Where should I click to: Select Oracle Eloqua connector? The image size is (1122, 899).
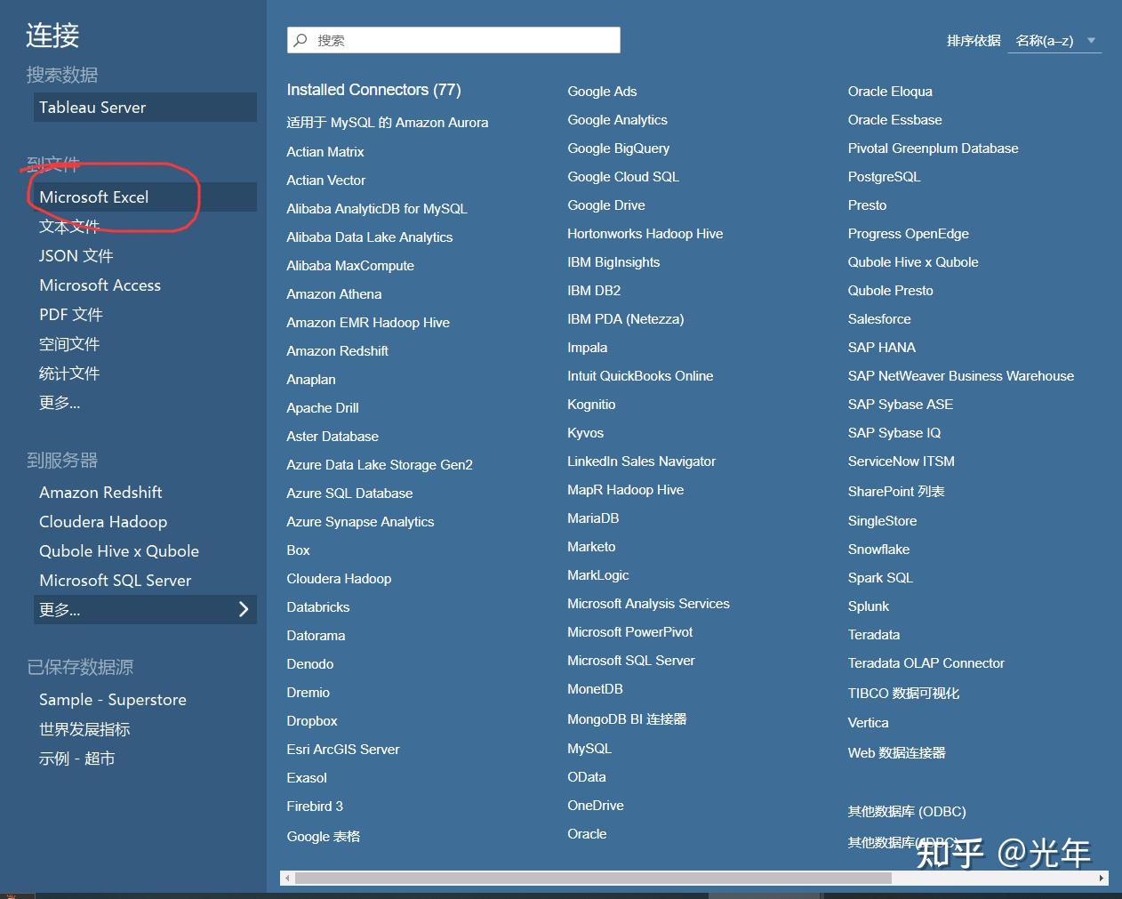[890, 92]
